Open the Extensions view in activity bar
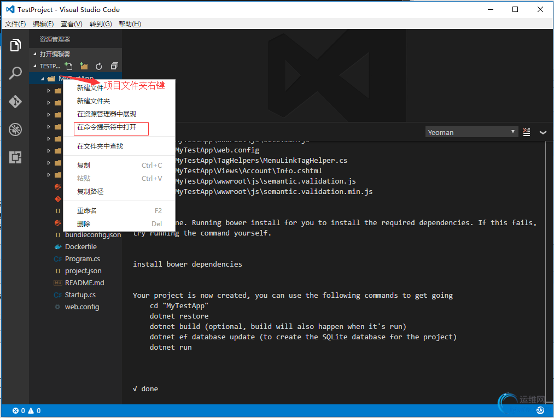554x418 pixels. (x=15, y=157)
